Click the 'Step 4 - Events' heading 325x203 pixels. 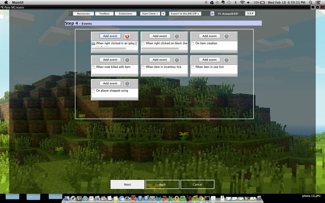point(78,23)
